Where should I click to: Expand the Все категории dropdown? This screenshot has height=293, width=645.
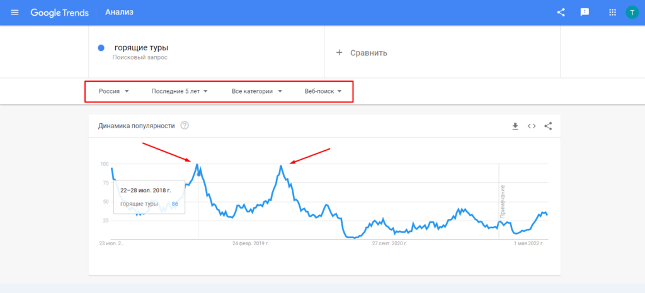tap(256, 91)
